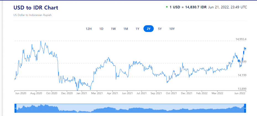Click the active 2Y range button
Image resolution: width=257 pixels, height=116 pixels.
pyautogui.click(x=148, y=29)
